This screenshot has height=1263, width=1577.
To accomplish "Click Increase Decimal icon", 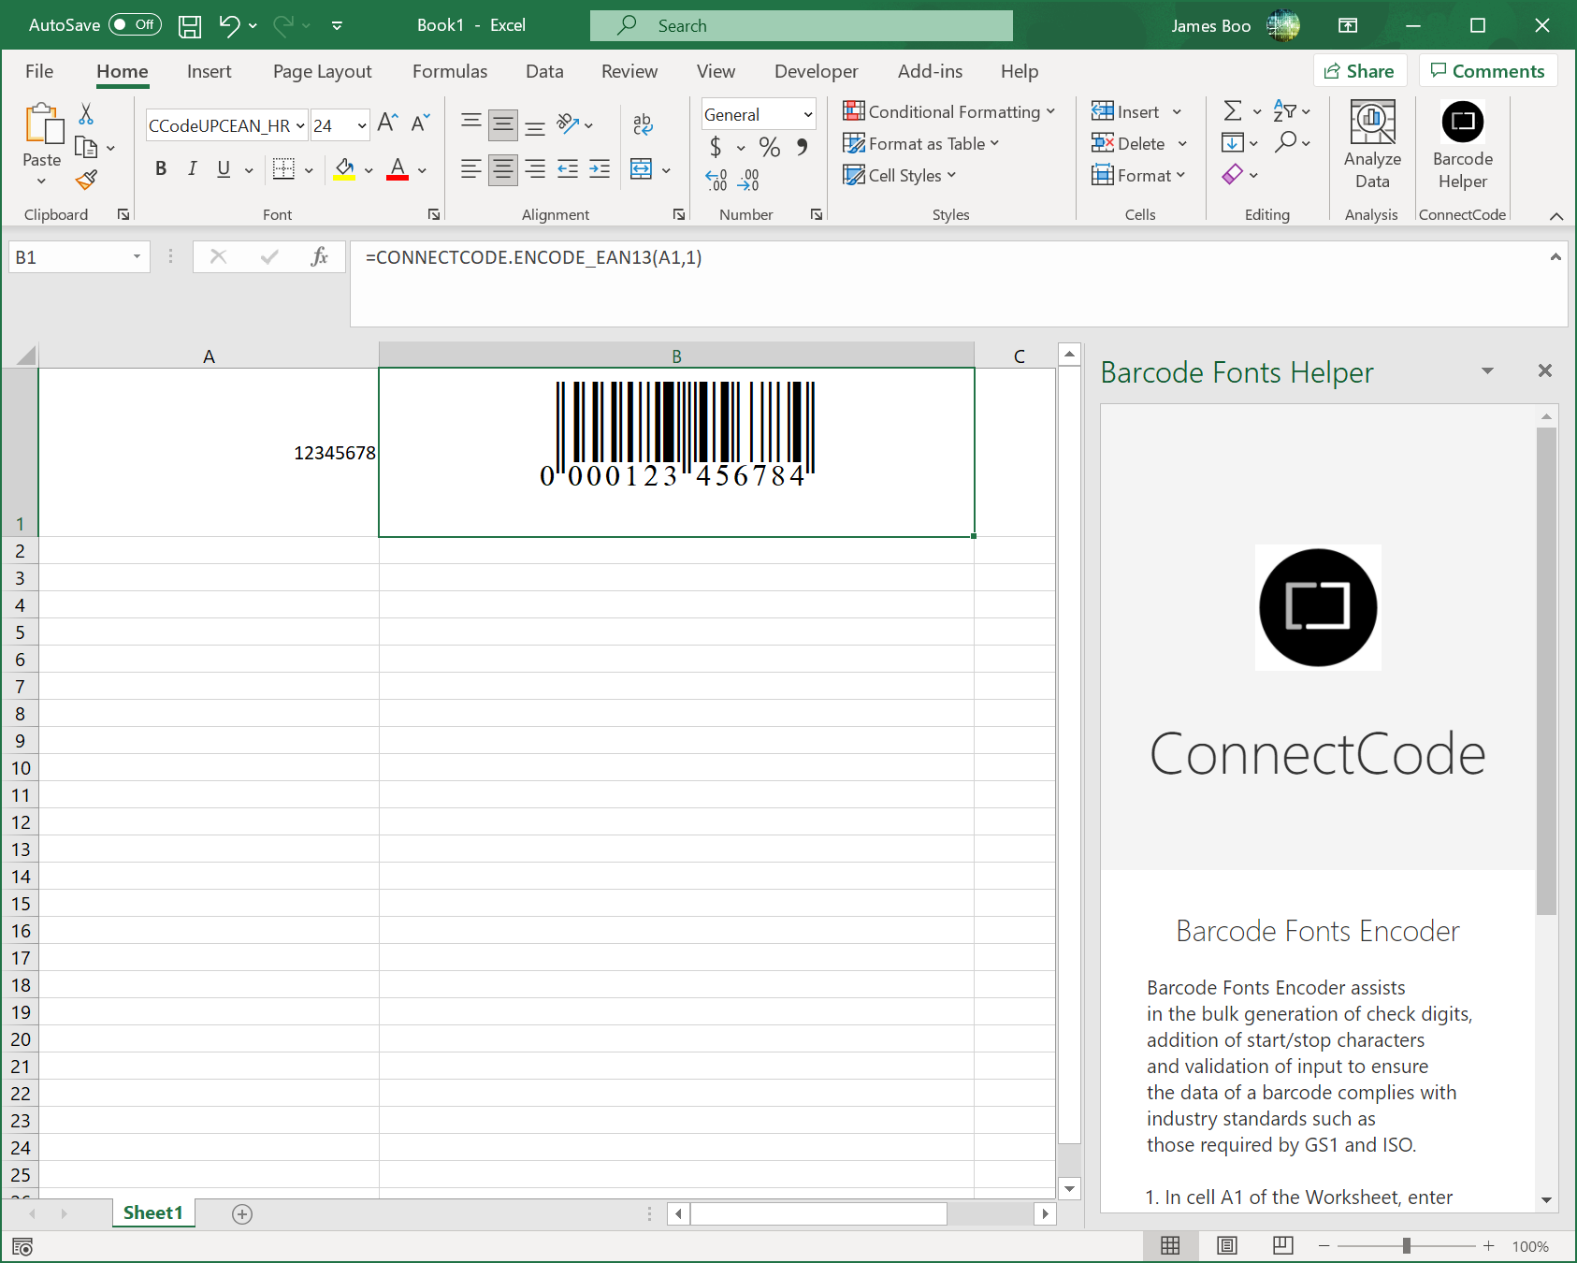I will pyautogui.click(x=716, y=180).
